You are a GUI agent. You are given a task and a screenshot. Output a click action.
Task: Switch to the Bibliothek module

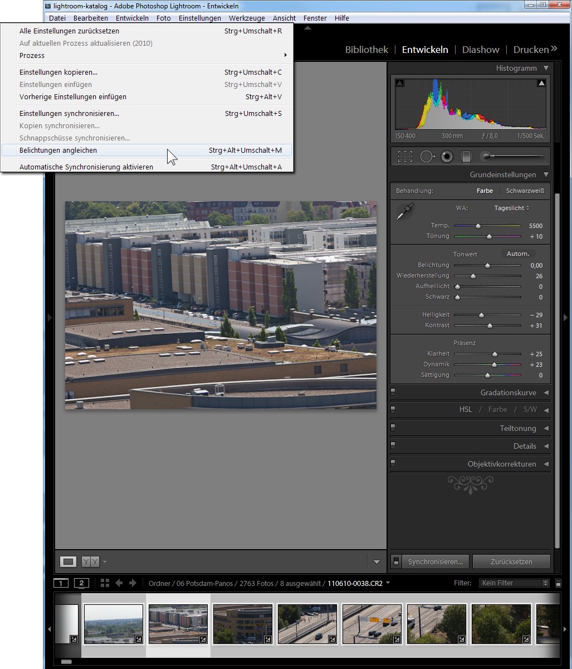[366, 50]
